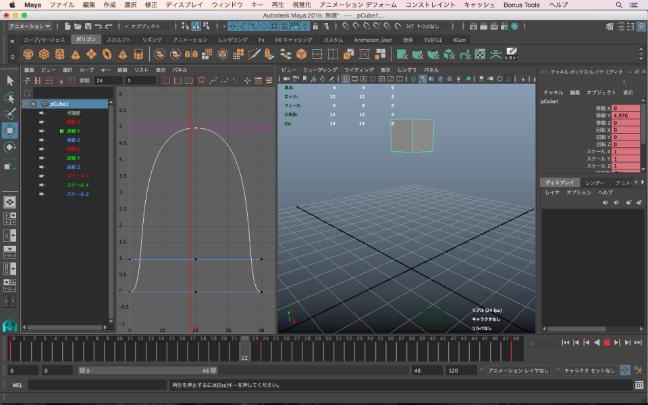Create a polygon cone from the shelf
The image size is (648, 405).
pos(76,54)
